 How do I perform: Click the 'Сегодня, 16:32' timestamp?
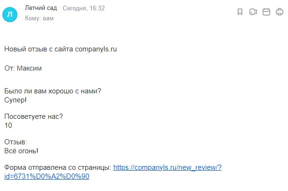[x=84, y=8]
